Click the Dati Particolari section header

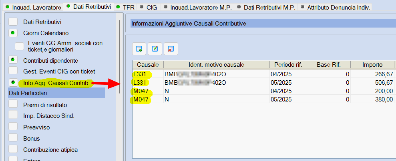[56, 93]
